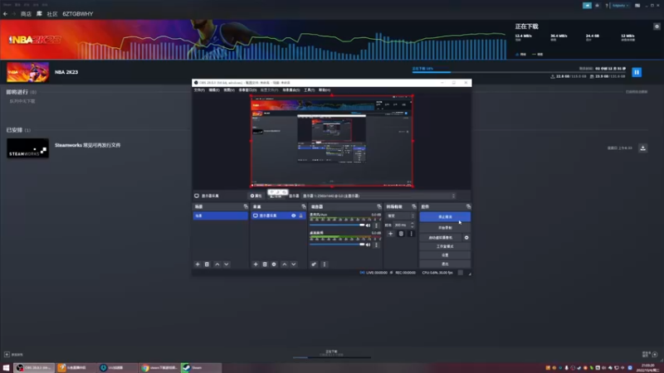Pop out the Audio Mixer dock

point(379,206)
